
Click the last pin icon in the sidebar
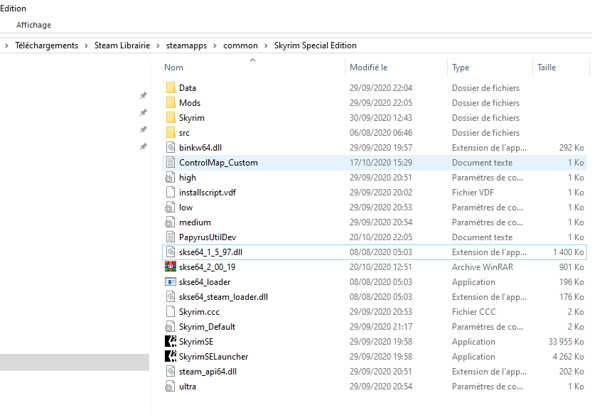pyautogui.click(x=143, y=146)
